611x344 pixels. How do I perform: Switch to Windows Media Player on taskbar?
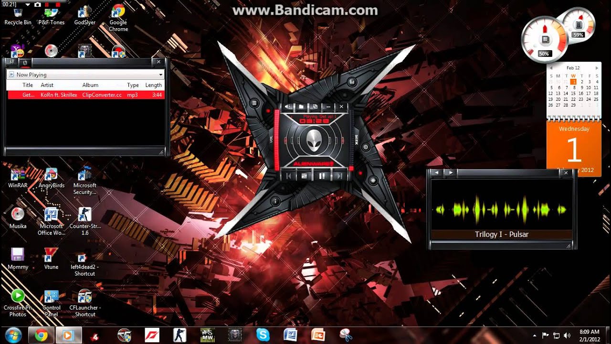[68, 335]
